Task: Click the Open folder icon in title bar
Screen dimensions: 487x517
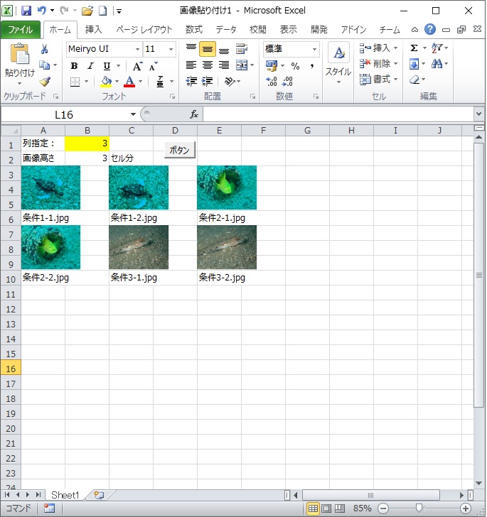Action: coord(87,11)
